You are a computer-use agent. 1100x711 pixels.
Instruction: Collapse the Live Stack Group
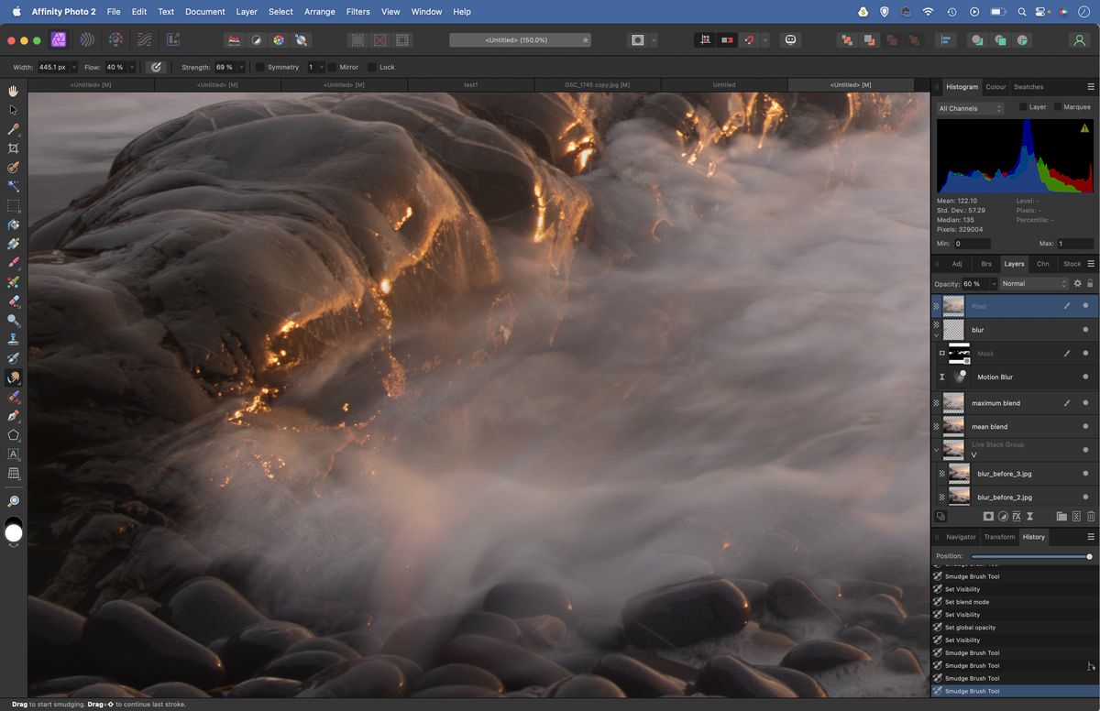click(936, 449)
